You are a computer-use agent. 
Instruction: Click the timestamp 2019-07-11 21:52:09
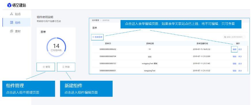point(201,56)
